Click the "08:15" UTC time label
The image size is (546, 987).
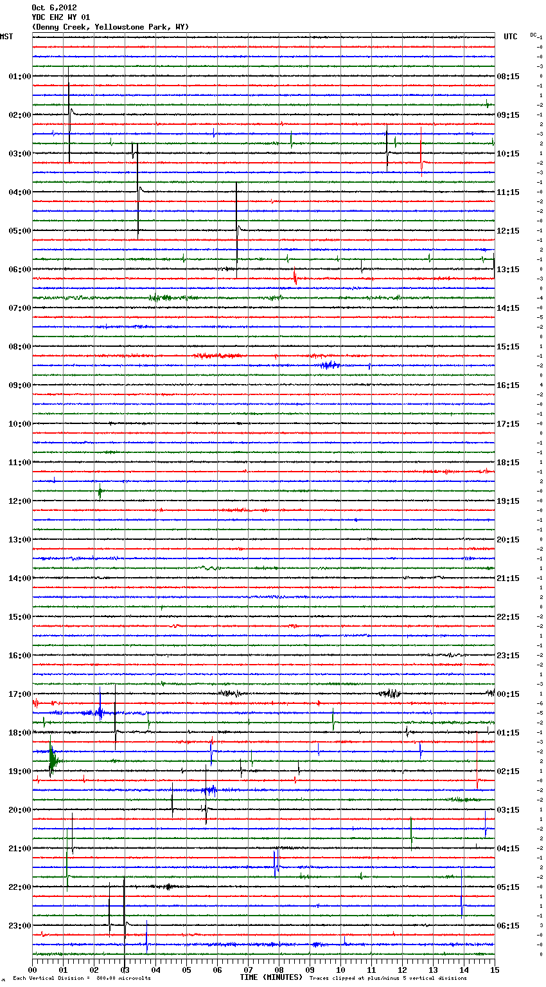click(x=508, y=77)
